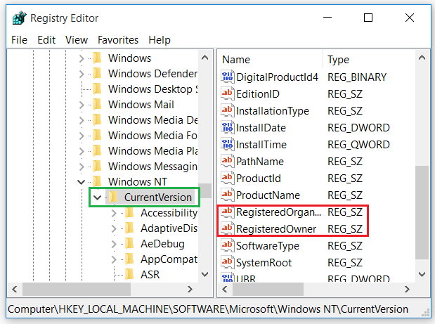Image resolution: width=435 pixels, height=324 pixels.
Task: Expand the Windows Messaging key
Action: [82, 167]
